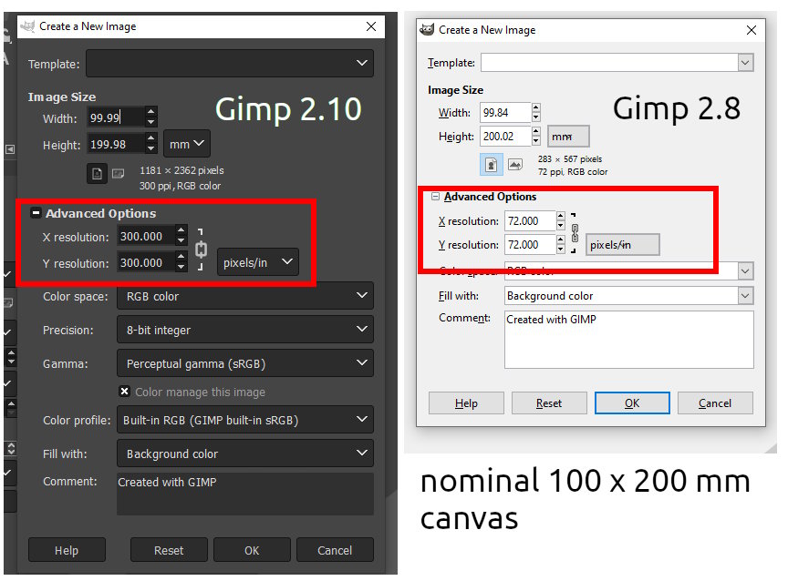The height and width of the screenshot is (581, 788).
Task: Click the Comment box in Gimp 2.10 dialog
Action: pos(245,494)
